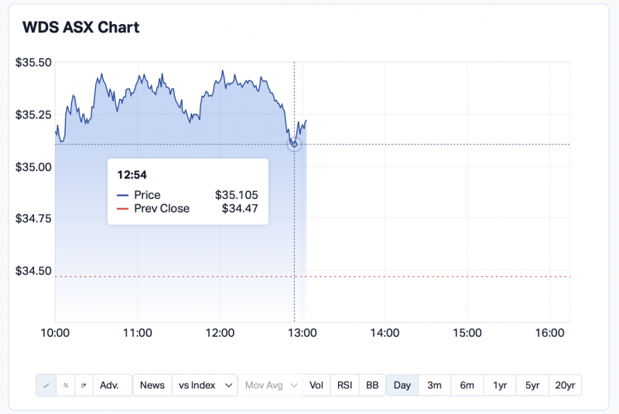Image resolution: width=619 pixels, height=414 pixels.
Task: Select the 20yr chart range
Action: click(565, 385)
